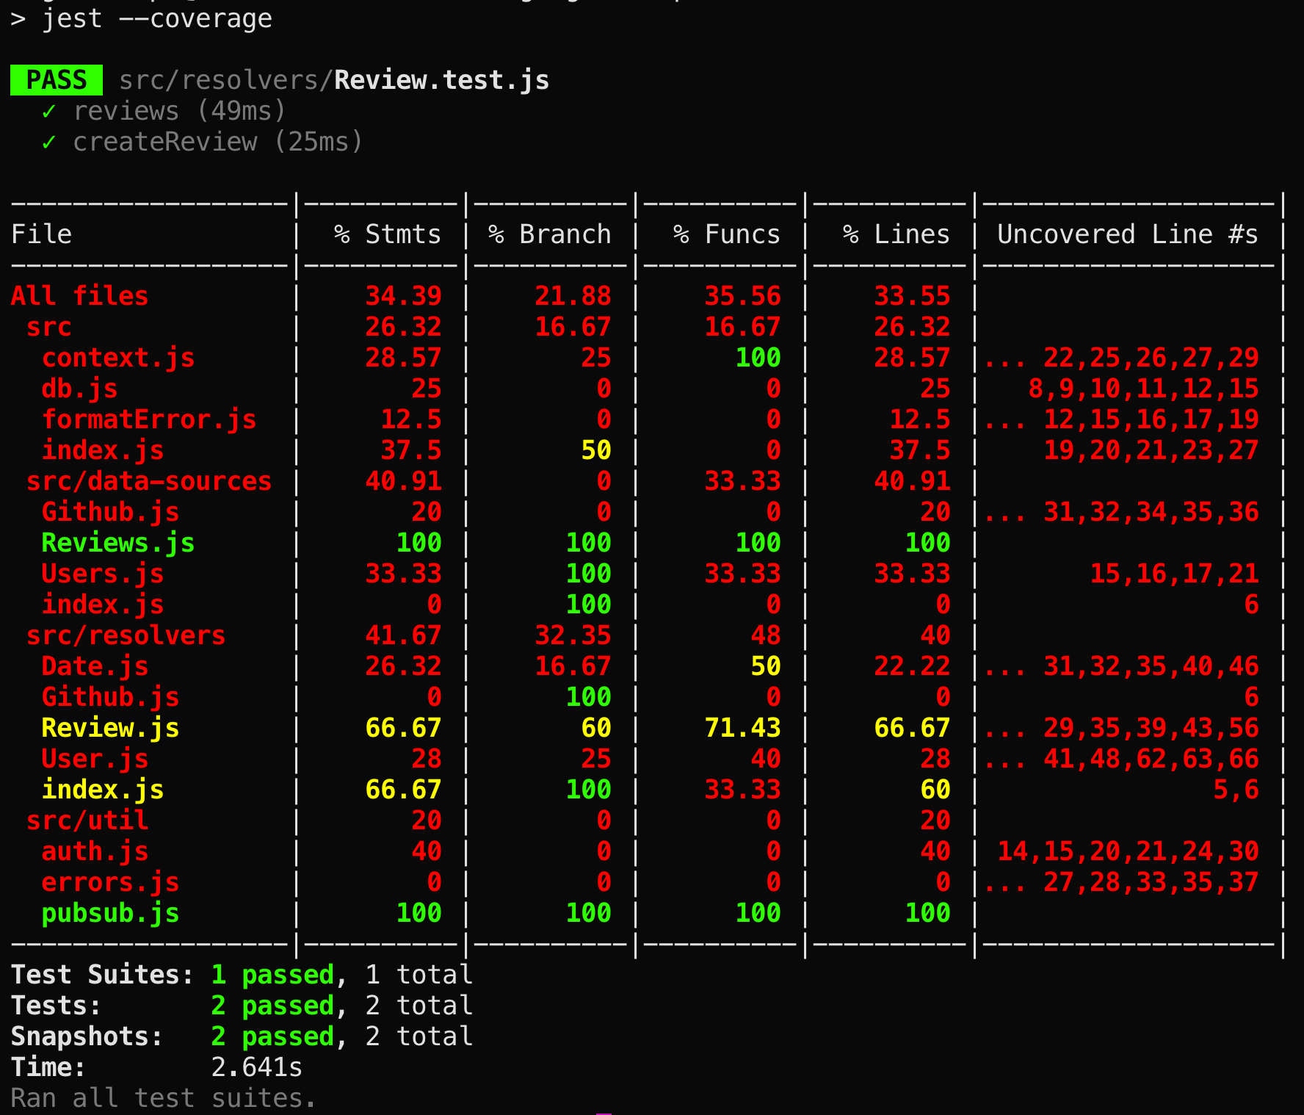Select the src directory row
Screen dimensions: 1304x1115
[x=48, y=327]
